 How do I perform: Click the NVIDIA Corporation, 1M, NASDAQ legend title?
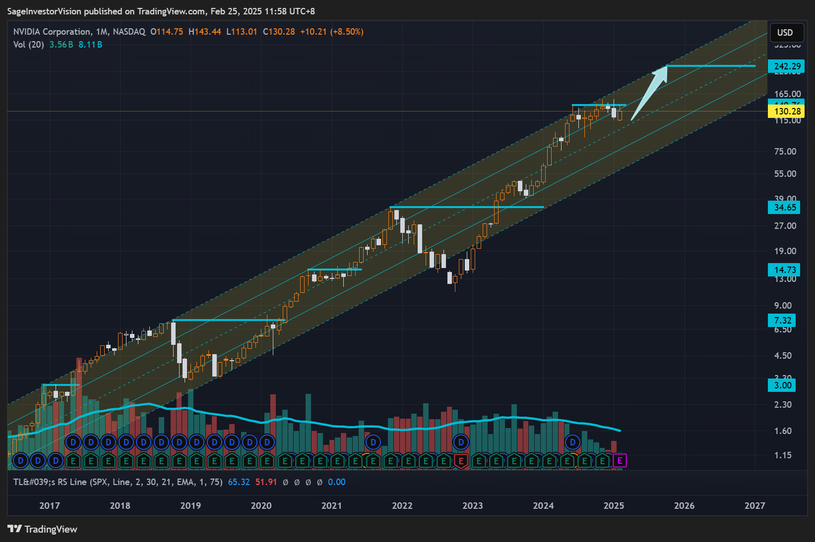[79, 32]
